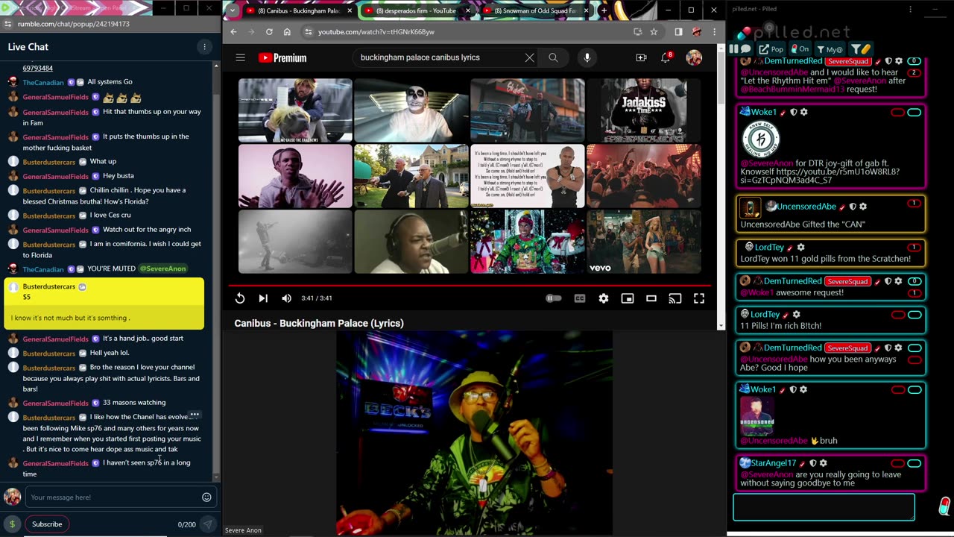Screen dimensions: 954x537
Task: Open the Vevo-marked suggested video thumbnail
Action: (643, 242)
